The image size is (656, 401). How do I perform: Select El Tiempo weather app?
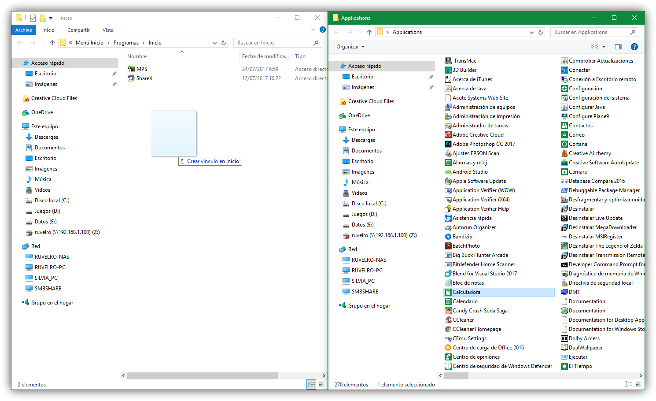point(576,366)
